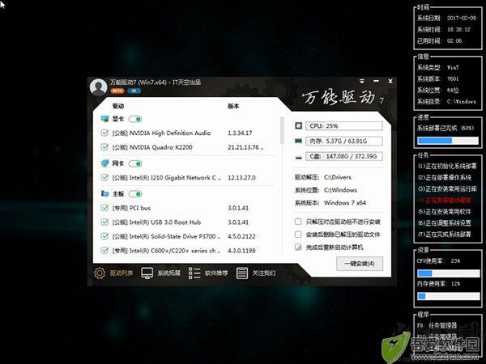Click the 系统日期 2017-02-09 value

[x=462, y=18]
